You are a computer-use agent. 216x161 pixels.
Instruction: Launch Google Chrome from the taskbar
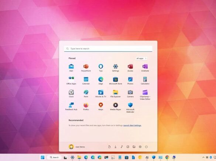click(167, 157)
